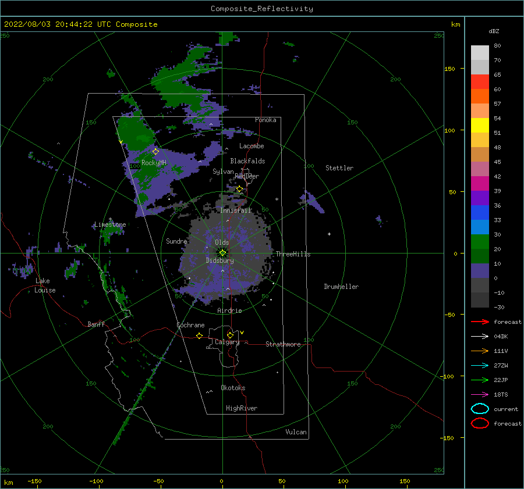Click the light gray 70-80 dBZ swatch
Viewport: 524px width, 489px height.
point(480,53)
